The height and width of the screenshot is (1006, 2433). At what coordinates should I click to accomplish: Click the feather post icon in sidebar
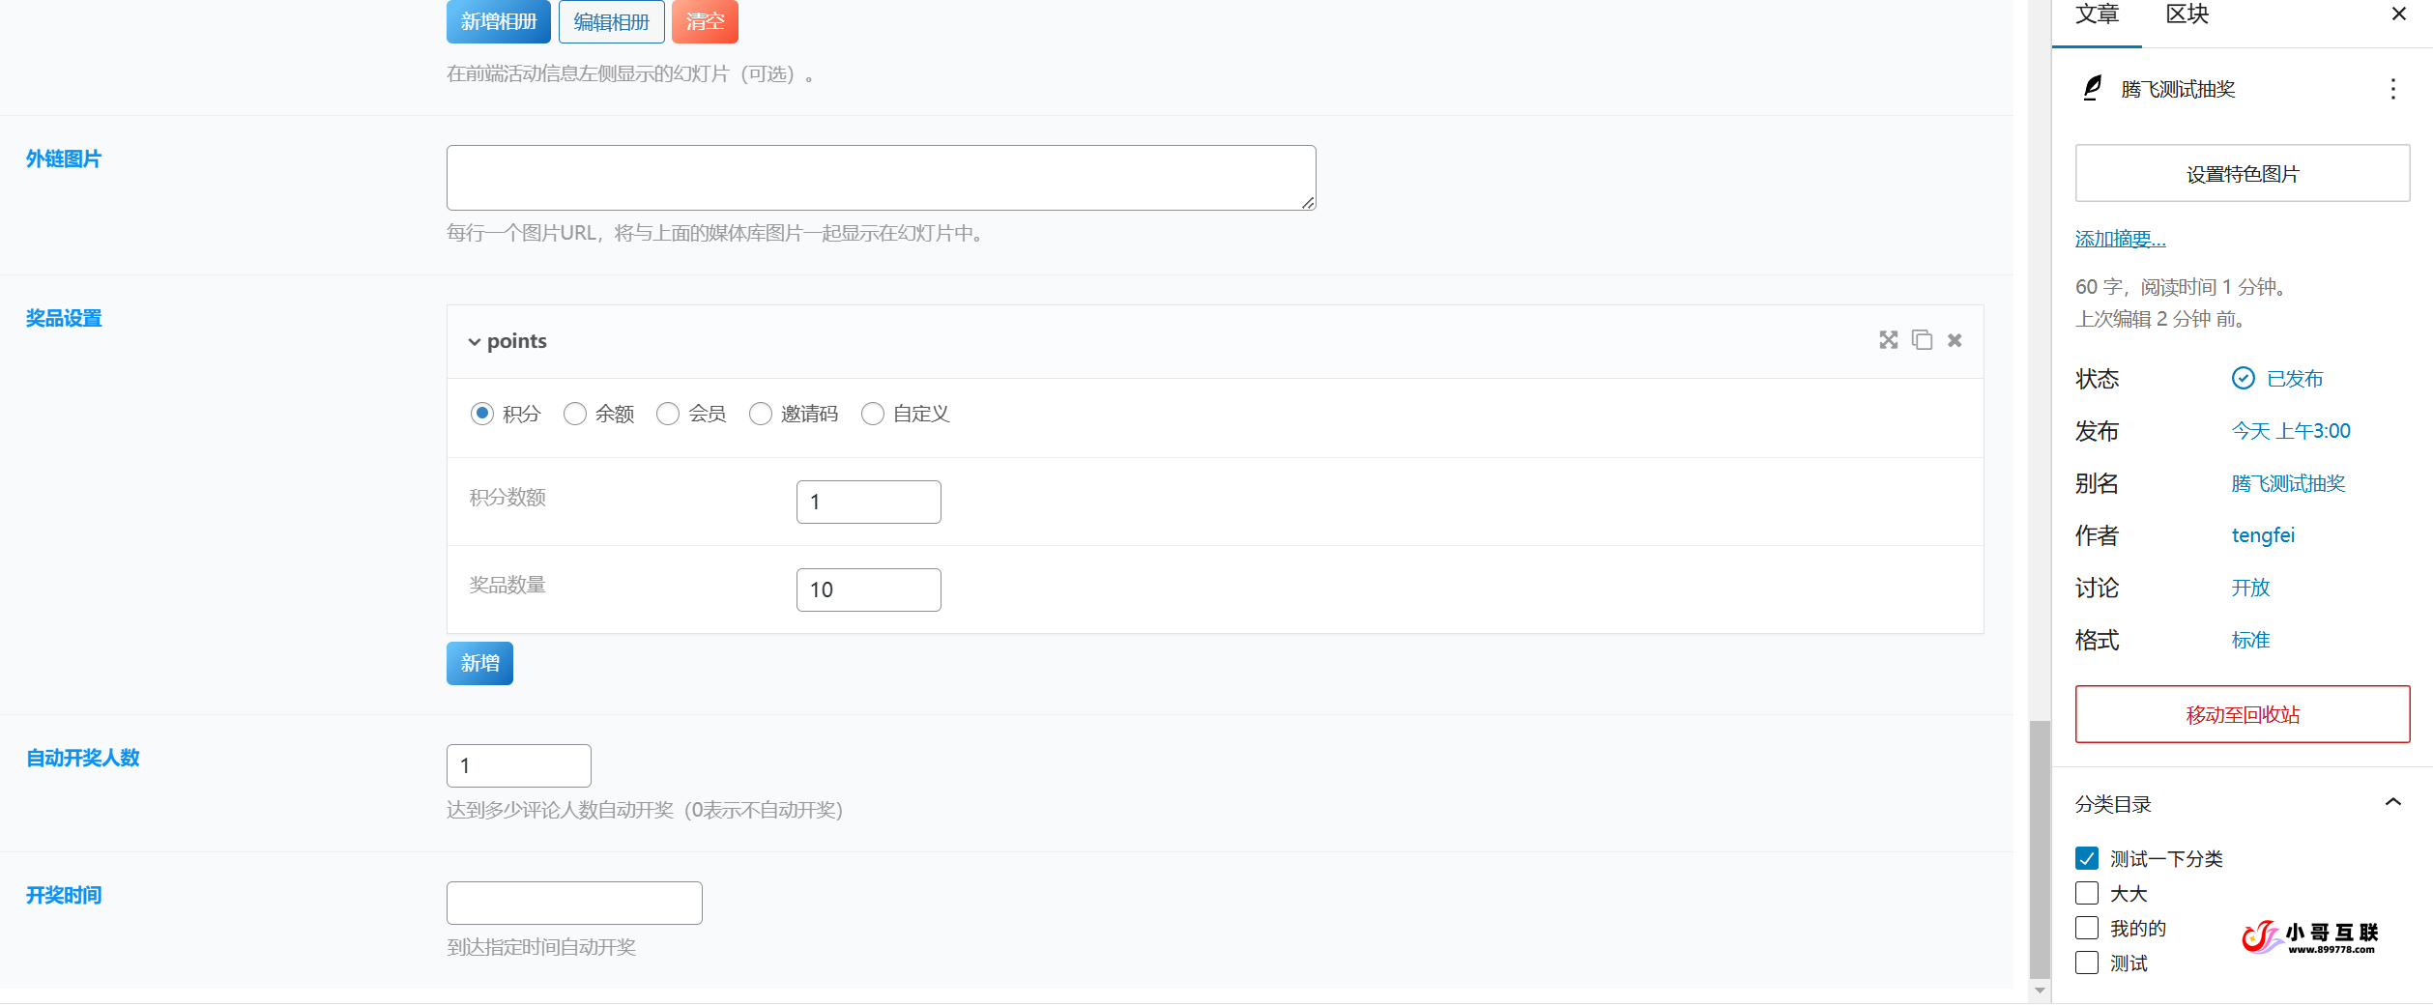coord(2092,89)
